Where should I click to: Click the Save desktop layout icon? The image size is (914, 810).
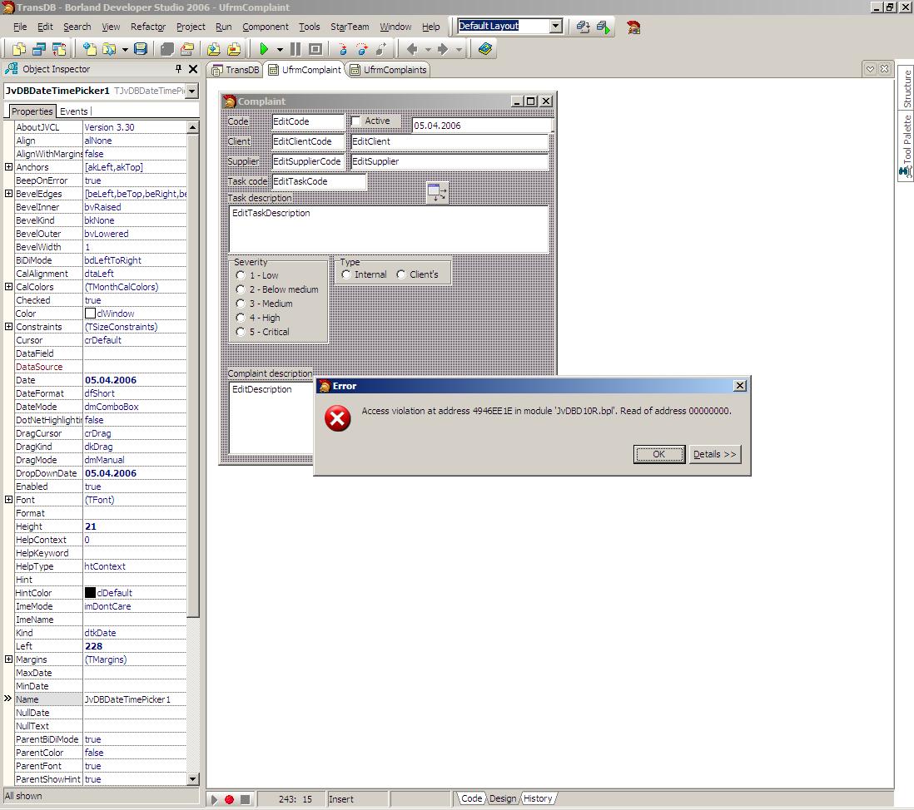(584, 27)
